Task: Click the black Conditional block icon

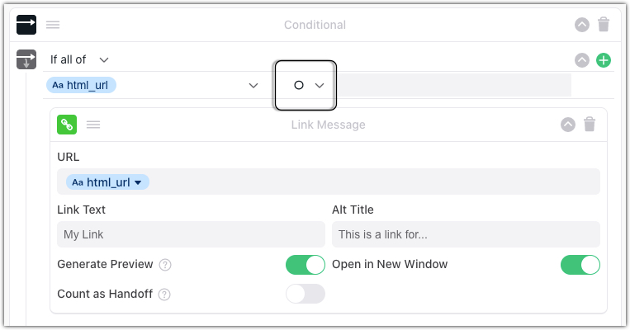Action: pyautogui.click(x=26, y=25)
